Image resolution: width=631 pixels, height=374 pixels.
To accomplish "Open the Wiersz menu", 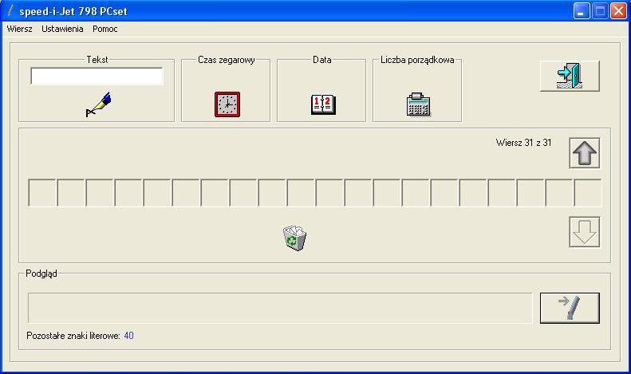I will click(x=19, y=29).
